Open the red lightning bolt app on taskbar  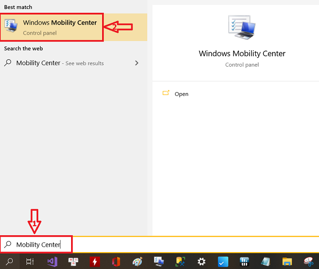tap(95, 262)
